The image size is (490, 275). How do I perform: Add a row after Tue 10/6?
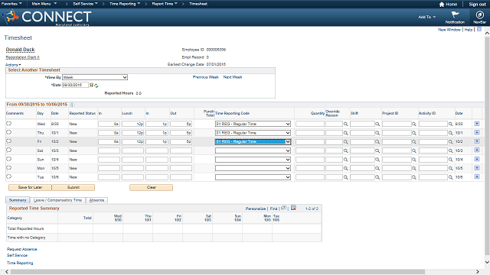(477, 176)
